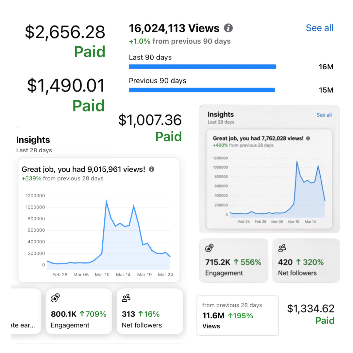
Task: Click the info icon beside 16,024,113 Views
Action: click(228, 28)
